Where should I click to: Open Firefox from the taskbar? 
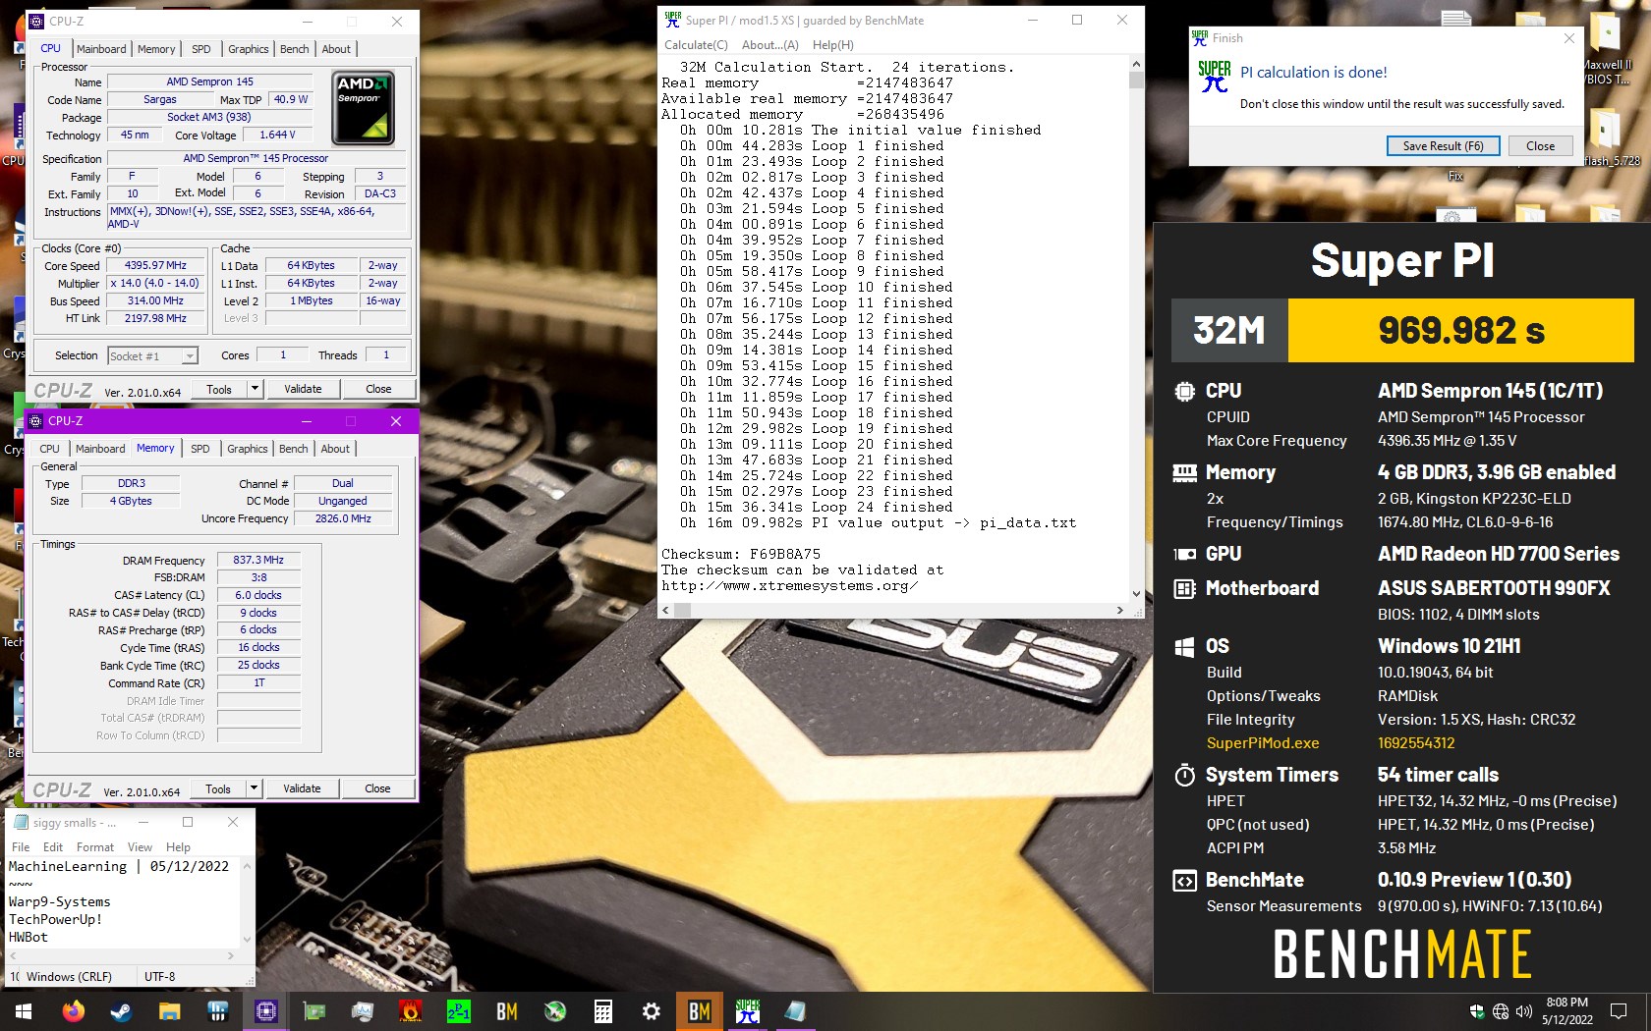click(x=73, y=1011)
